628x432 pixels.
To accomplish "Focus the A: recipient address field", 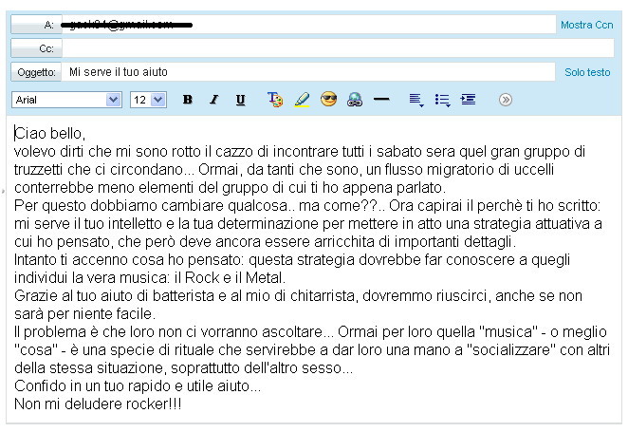I will pos(309,25).
